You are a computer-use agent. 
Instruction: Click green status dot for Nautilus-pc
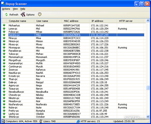[4, 73]
